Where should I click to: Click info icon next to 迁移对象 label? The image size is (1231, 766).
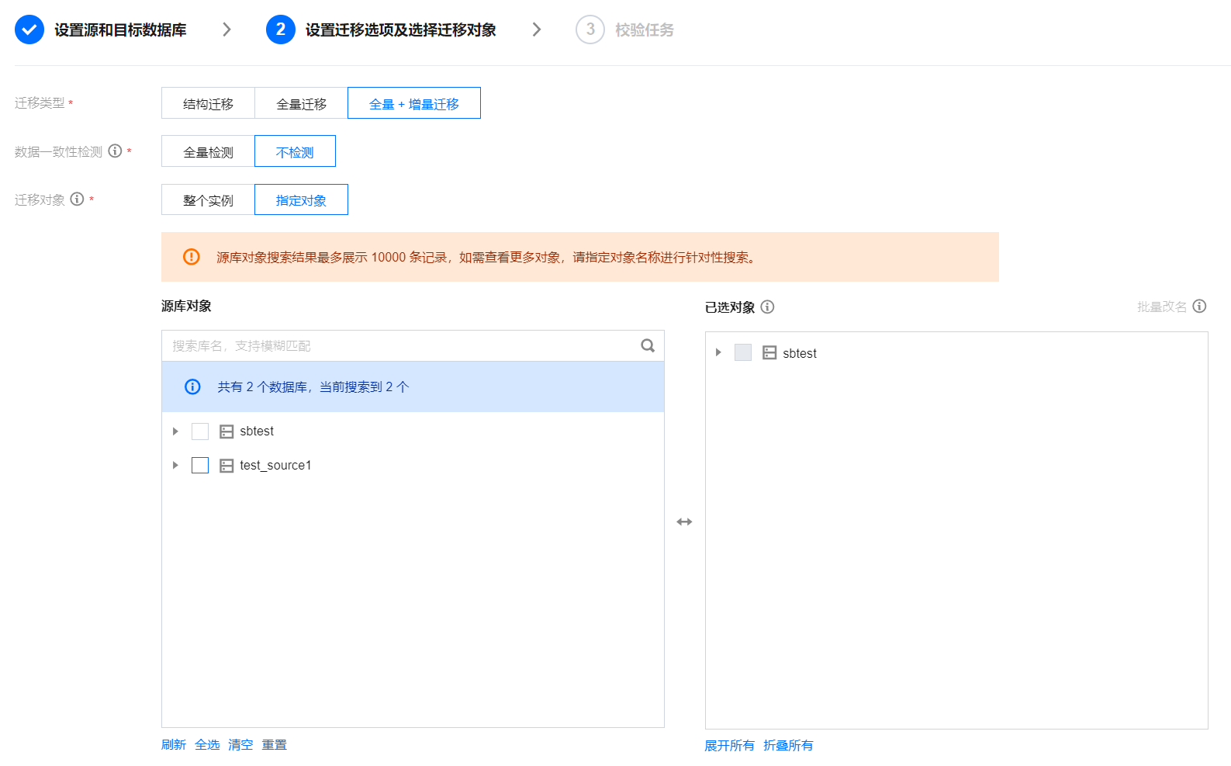pyautogui.click(x=77, y=199)
